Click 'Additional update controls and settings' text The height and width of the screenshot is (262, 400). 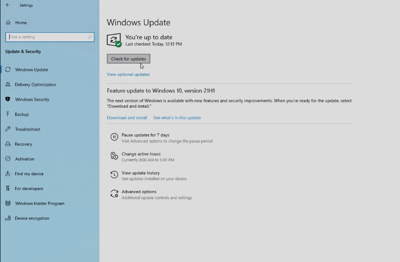point(156,198)
